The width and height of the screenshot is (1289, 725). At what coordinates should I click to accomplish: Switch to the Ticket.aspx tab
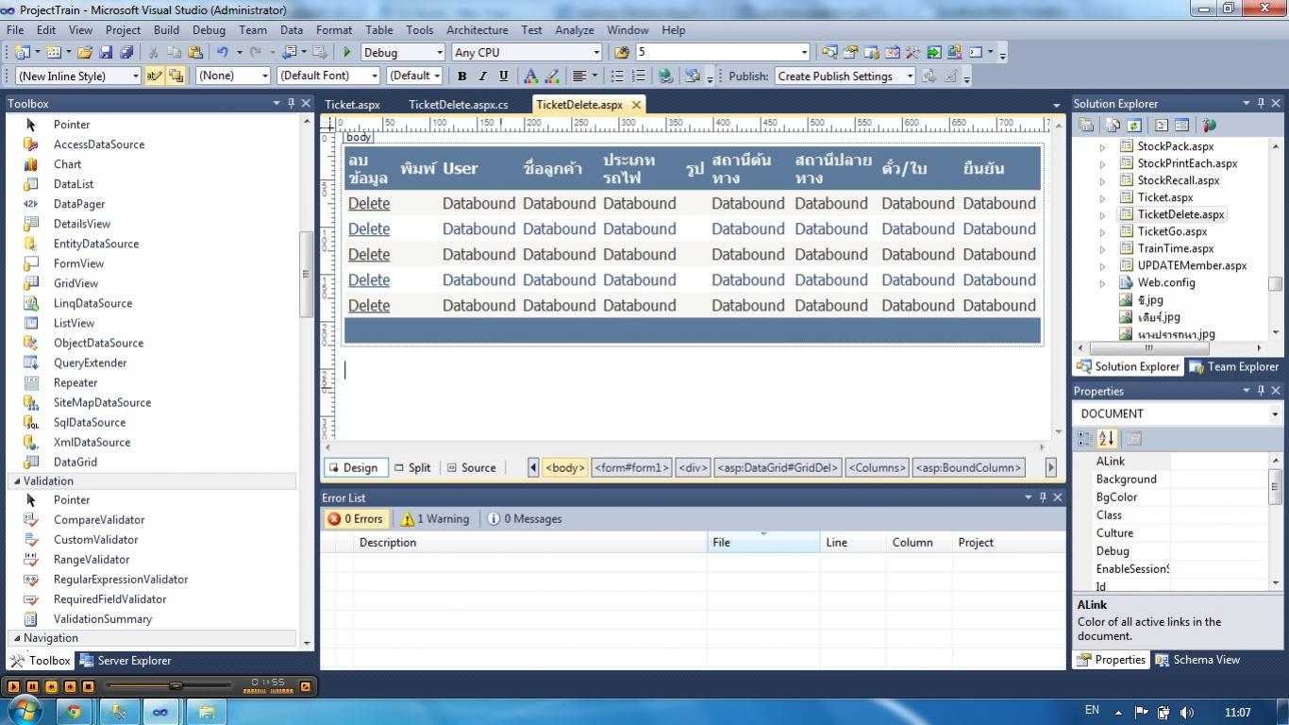[352, 105]
